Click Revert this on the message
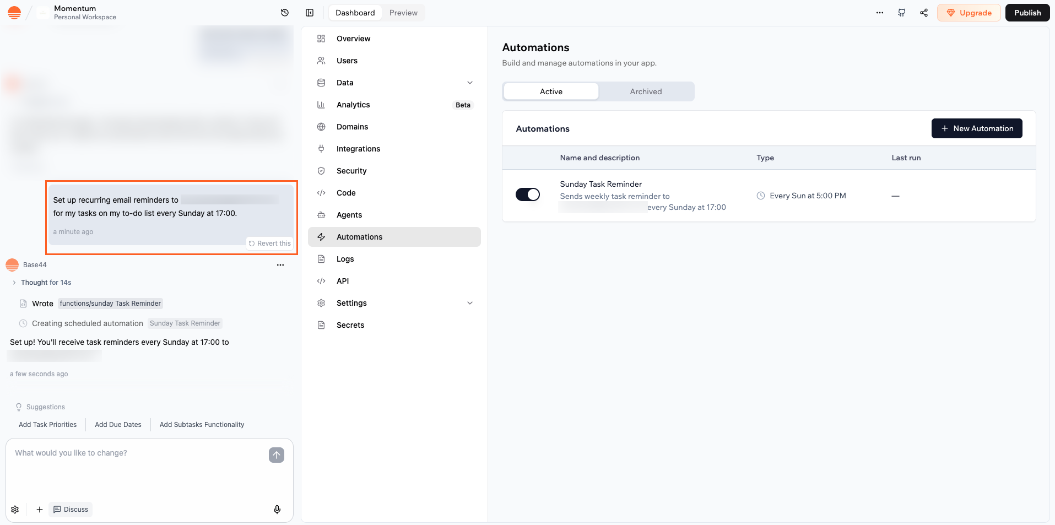The width and height of the screenshot is (1055, 525). (x=269, y=243)
